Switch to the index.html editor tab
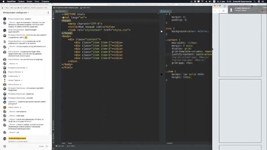Viewport: 267px width, 150px height. click(x=61, y=11)
